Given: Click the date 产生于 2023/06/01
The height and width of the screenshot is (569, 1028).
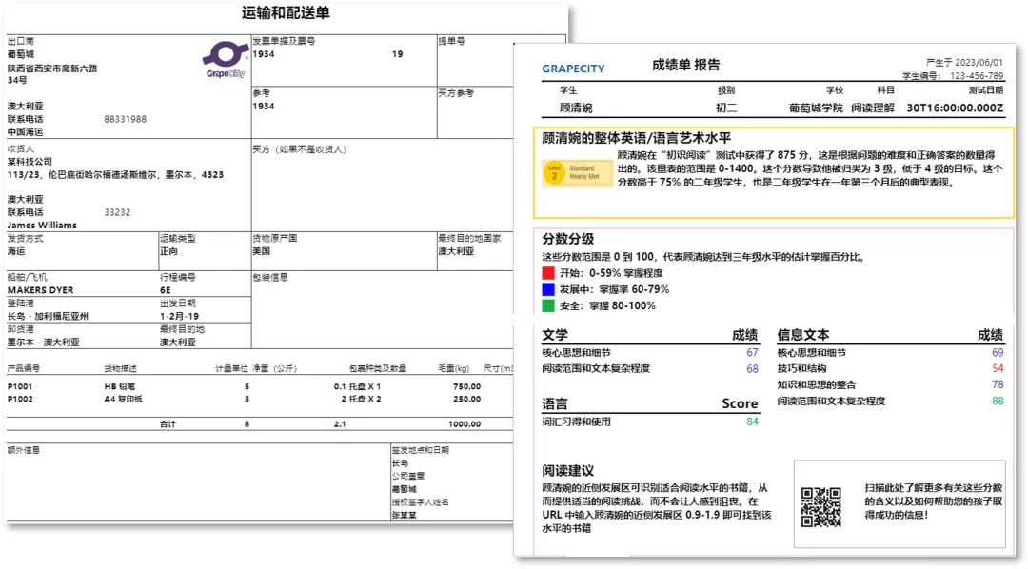Looking at the screenshot, I should (x=964, y=62).
